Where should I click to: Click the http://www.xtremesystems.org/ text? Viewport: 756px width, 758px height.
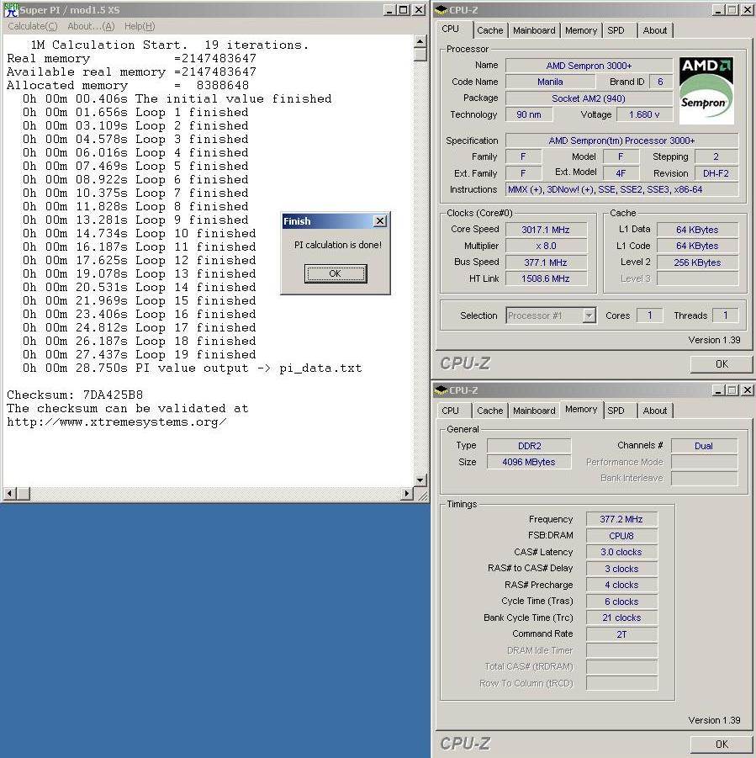[116, 422]
